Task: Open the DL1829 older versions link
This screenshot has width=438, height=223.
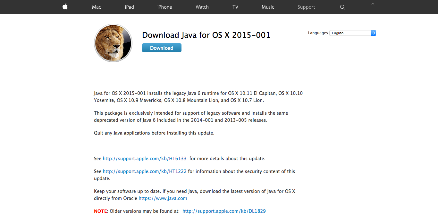Action: click(x=224, y=211)
